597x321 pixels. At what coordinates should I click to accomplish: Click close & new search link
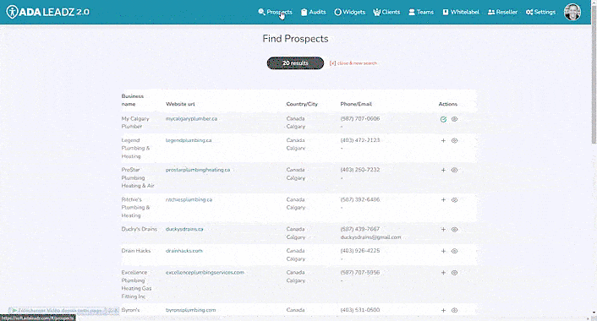tap(353, 63)
